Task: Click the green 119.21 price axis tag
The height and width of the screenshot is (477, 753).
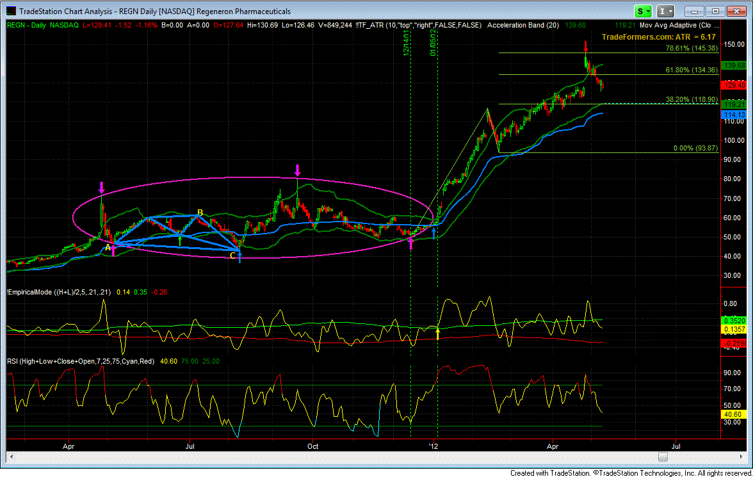Action: (734, 104)
